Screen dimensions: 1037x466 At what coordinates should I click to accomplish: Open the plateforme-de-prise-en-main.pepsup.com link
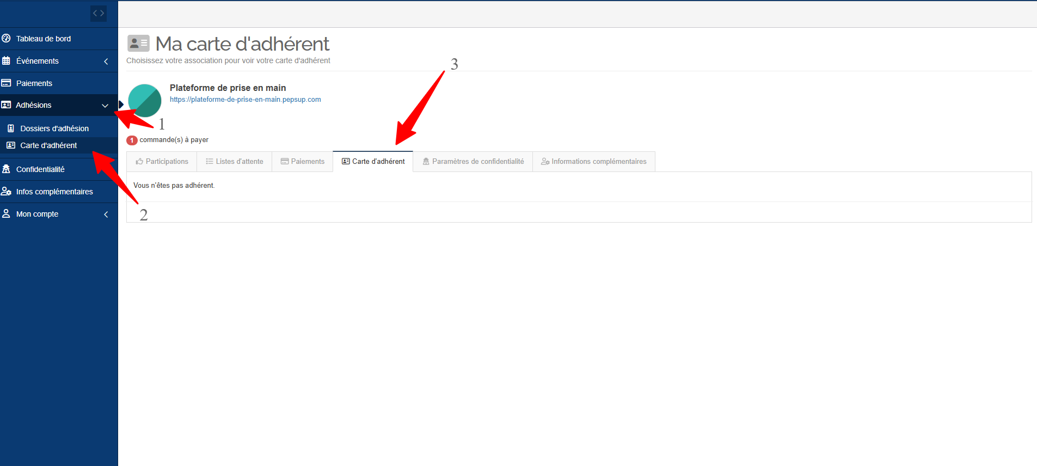click(x=245, y=100)
